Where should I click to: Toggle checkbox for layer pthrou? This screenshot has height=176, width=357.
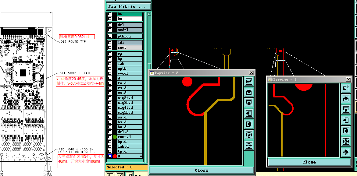[110, 36]
